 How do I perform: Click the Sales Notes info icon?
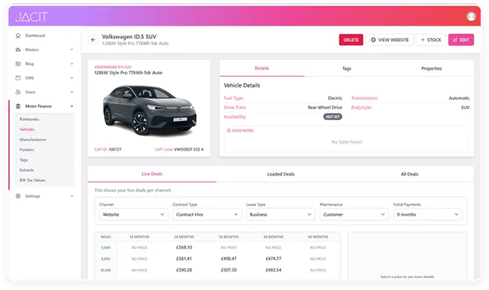228,130
